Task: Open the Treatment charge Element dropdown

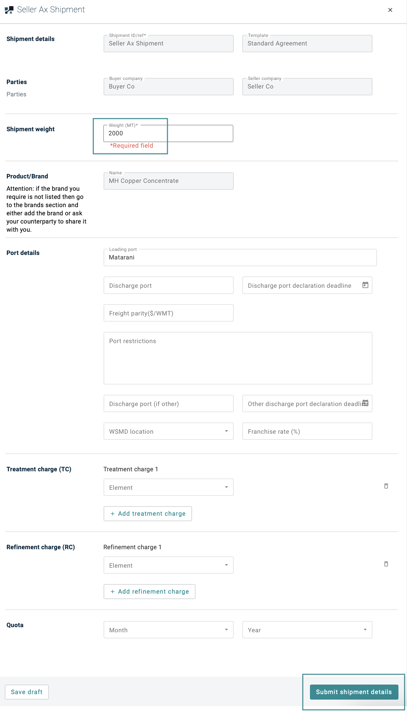Action: point(168,487)
